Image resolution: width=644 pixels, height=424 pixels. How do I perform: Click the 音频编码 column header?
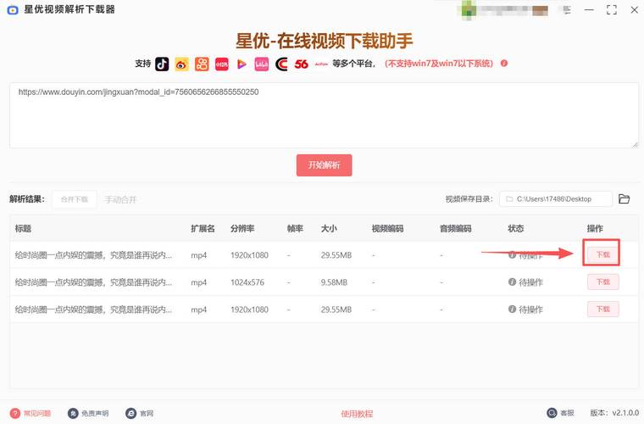[x=456, y=228]
